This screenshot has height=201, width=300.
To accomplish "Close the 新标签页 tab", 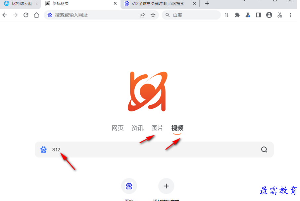I will click(x=115, y=4).
